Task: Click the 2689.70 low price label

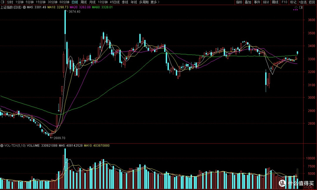Action: pos(59,138)
